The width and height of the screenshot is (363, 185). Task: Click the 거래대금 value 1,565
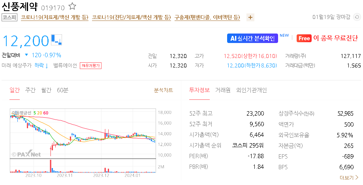354,65
